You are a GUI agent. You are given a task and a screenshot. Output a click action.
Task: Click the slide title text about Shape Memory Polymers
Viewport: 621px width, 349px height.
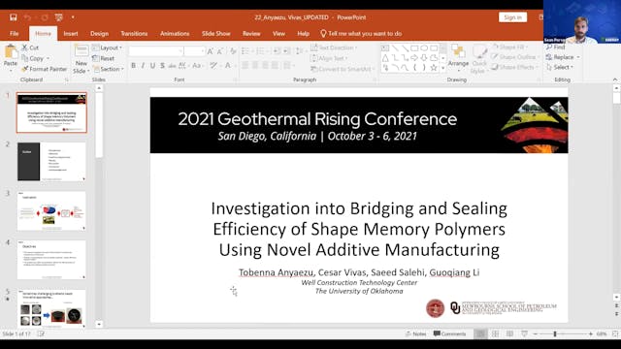[359, 229]
